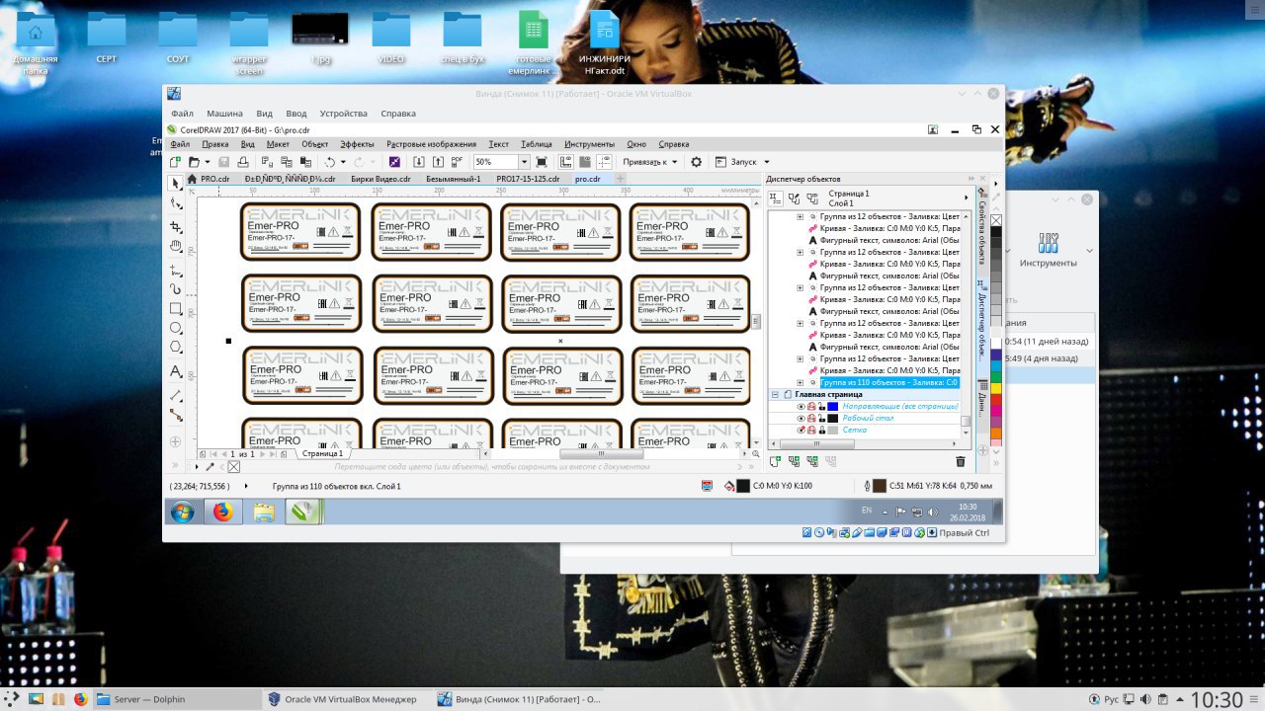1265x711 pixels.
Task: Expand the Undo history dropdown arrow
Action: (x=344, y=162)
